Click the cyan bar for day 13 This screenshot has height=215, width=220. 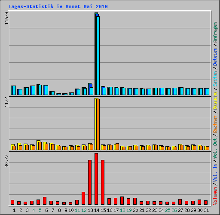(92, 91)
